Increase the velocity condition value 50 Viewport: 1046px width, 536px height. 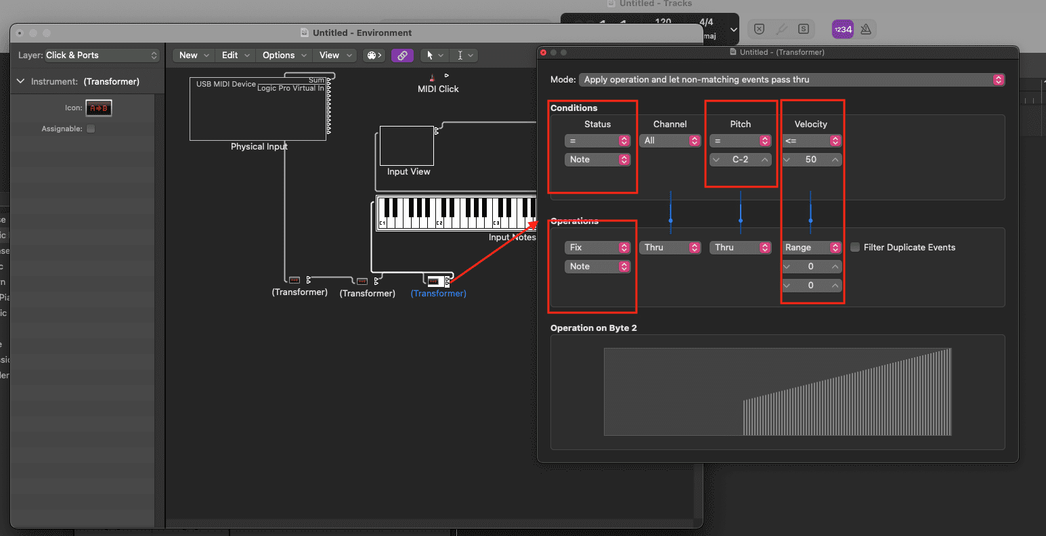(x=835, y=160)
